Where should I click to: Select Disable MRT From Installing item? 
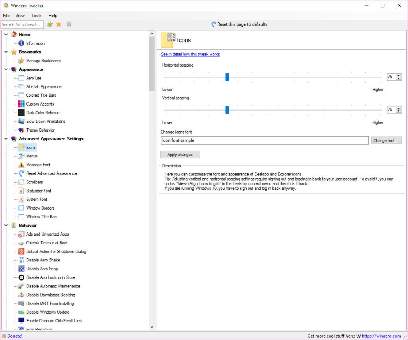click(50, 304)
